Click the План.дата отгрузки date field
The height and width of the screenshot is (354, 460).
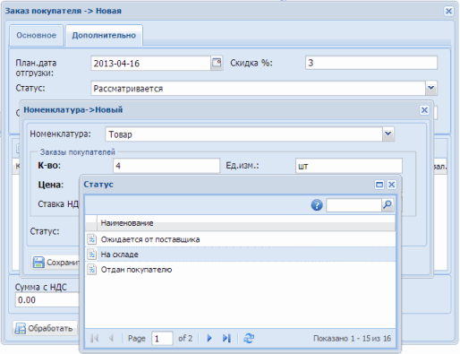tap(150, 63)
